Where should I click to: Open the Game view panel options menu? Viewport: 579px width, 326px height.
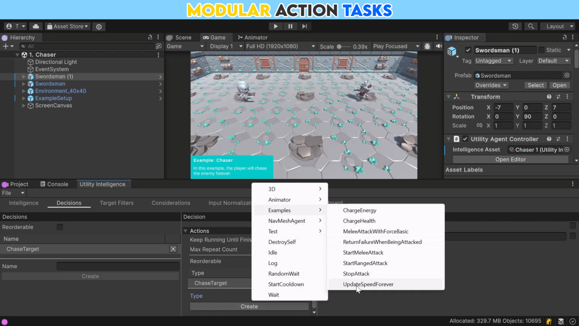pyautogui.click(x=437, y=37)
